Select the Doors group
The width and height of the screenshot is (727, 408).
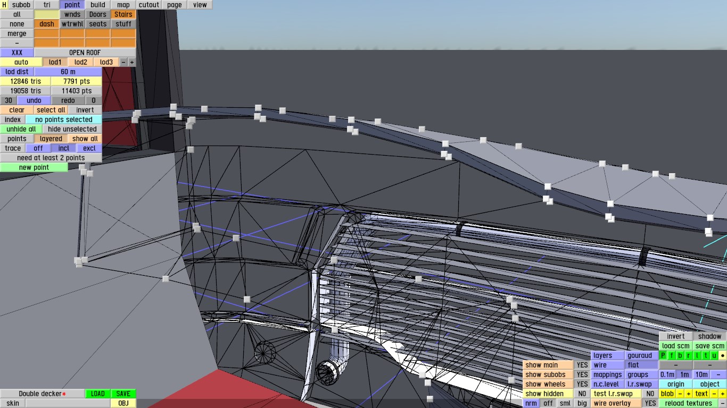[x=98, y=14]
